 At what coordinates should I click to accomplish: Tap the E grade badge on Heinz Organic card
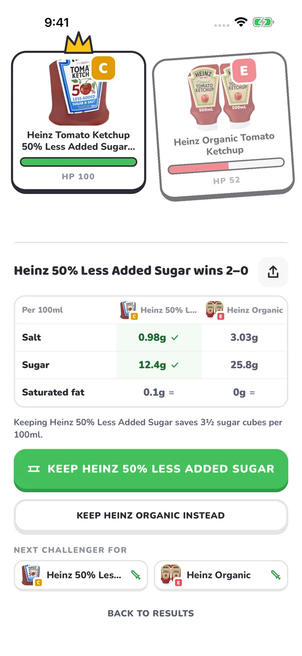click(x=243, y=71)
